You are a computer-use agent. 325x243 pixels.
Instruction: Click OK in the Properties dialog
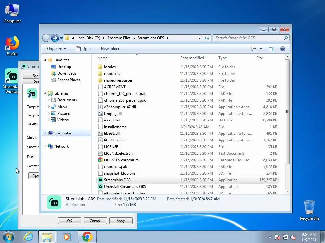pos(70,221)
